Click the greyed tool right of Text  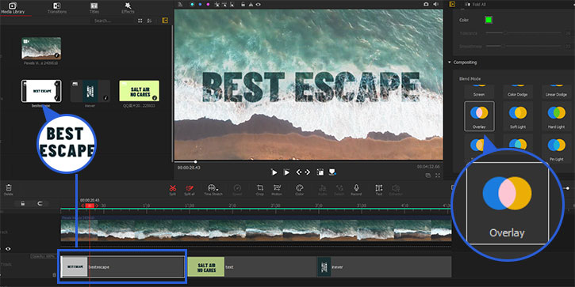coord(396,190)
